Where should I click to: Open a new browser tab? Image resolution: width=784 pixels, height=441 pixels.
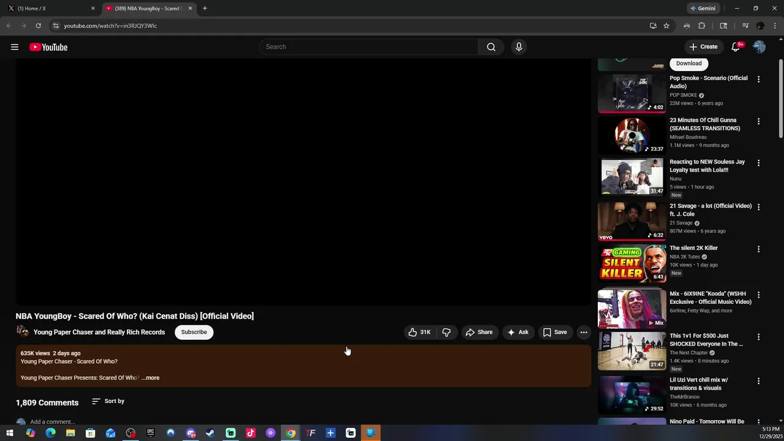[205, 9]
